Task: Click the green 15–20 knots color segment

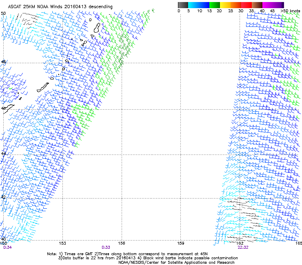Action: 215,5
